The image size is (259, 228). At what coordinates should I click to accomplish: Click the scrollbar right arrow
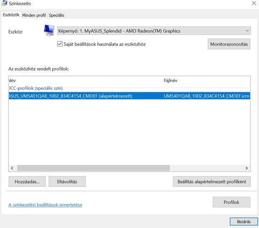click(247, 168)
